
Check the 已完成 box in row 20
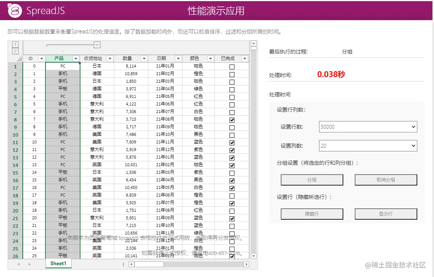click(x=232, y=211)
